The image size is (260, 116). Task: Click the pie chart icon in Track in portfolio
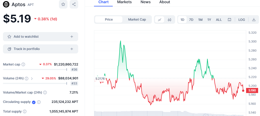[9, 49]
